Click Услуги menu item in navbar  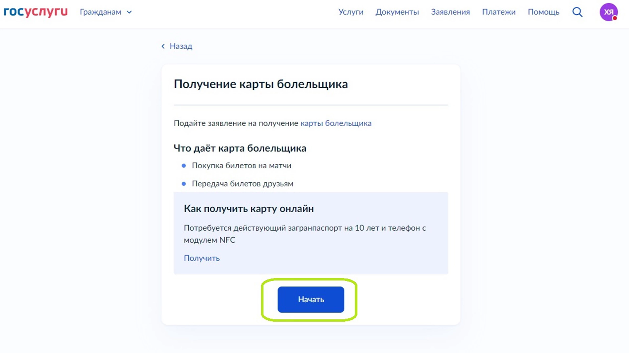[350, 12]
